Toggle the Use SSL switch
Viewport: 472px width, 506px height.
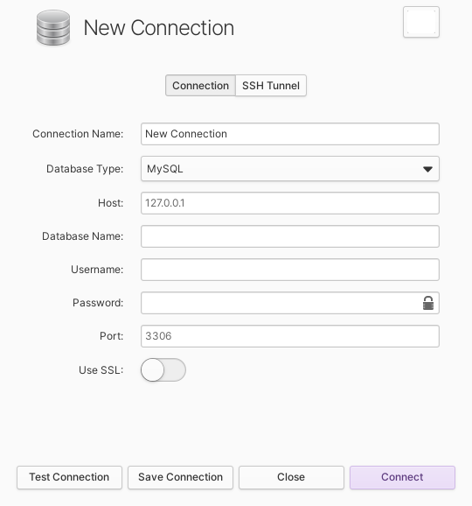point(163,369)
